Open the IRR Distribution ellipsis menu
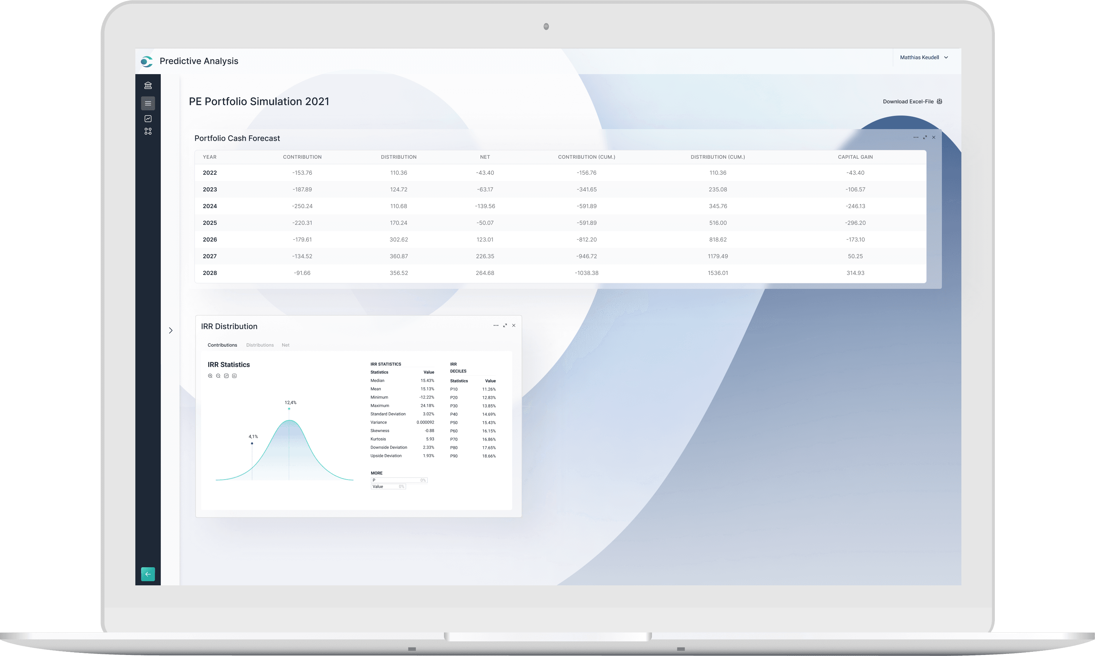 (x=496, y=325)
